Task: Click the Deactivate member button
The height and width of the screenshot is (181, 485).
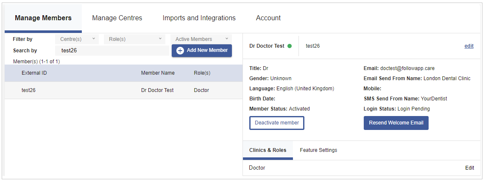Action: pos(277,123)
